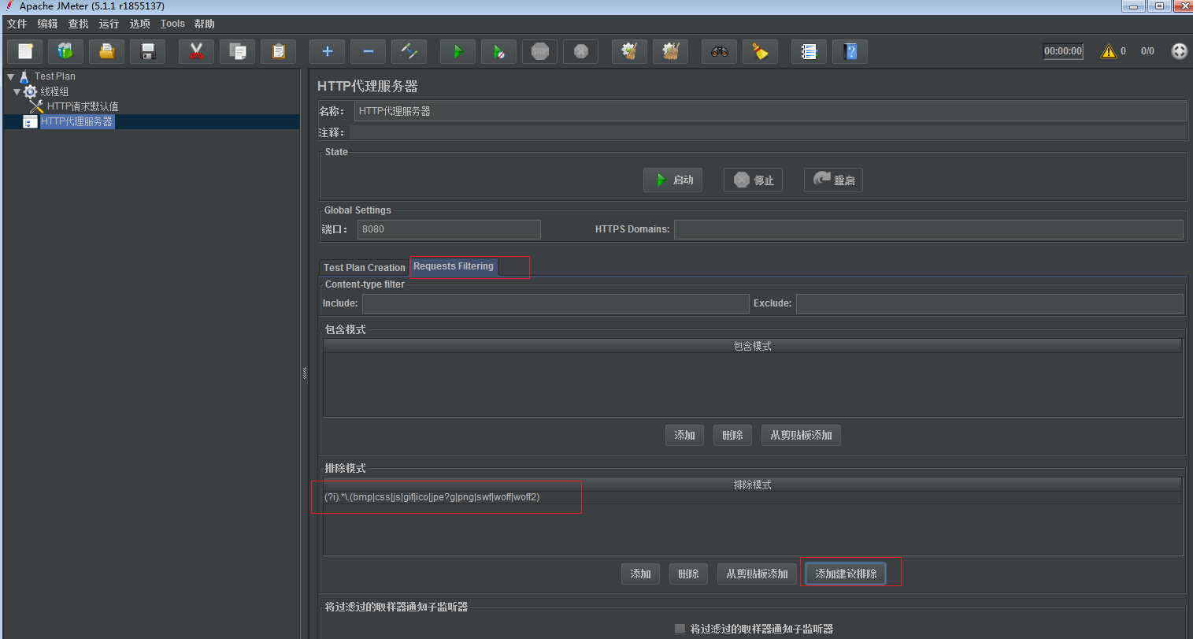
Task: Open the Function Helper dialog icon
Action: (x=810, y=51)
